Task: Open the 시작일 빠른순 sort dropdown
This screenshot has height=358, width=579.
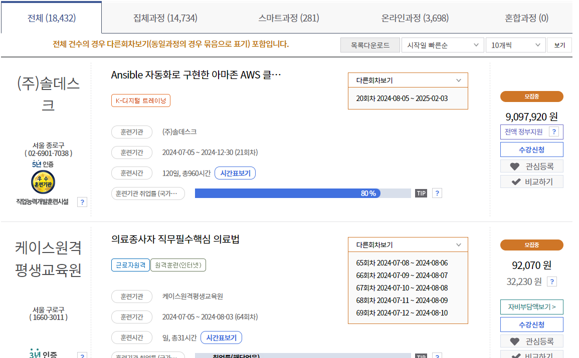Action: (x=443, y=44)
